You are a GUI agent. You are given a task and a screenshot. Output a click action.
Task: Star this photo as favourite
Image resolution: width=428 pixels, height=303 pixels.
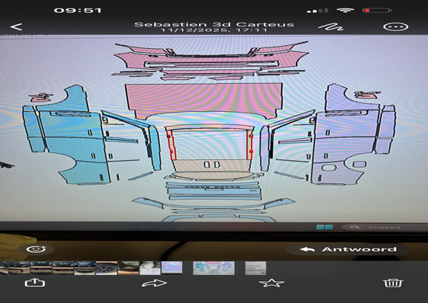272,283
